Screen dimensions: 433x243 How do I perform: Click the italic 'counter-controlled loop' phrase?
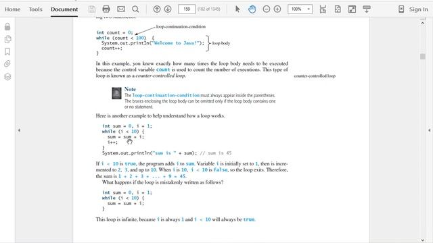click(x=160, y=76)
